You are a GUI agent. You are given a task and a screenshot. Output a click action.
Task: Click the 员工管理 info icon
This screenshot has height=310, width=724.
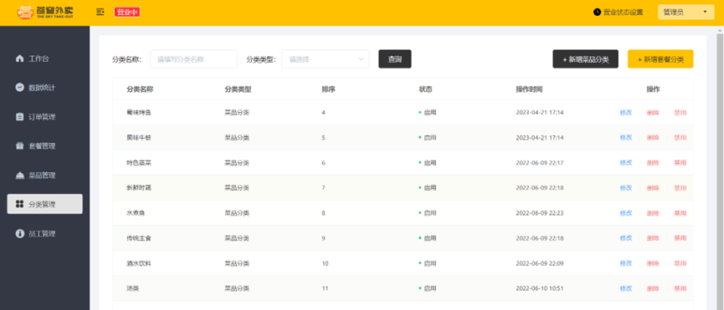(x=19, y=233)
